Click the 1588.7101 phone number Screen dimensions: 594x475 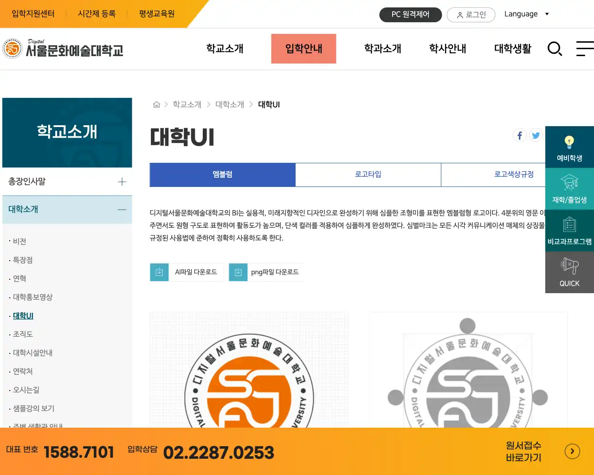pyautogui.click(x=79, y=452)
